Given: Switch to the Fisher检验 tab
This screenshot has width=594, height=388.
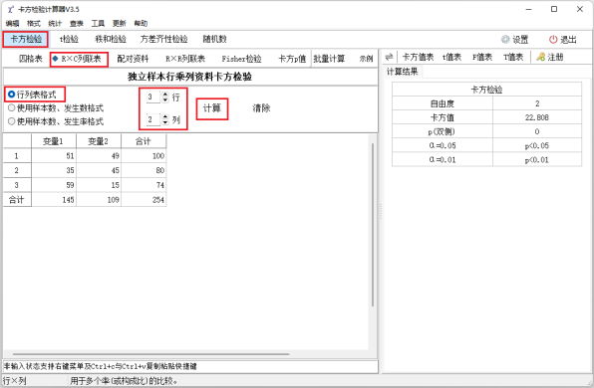Looking at the screenshot, I should coord(241,59).
